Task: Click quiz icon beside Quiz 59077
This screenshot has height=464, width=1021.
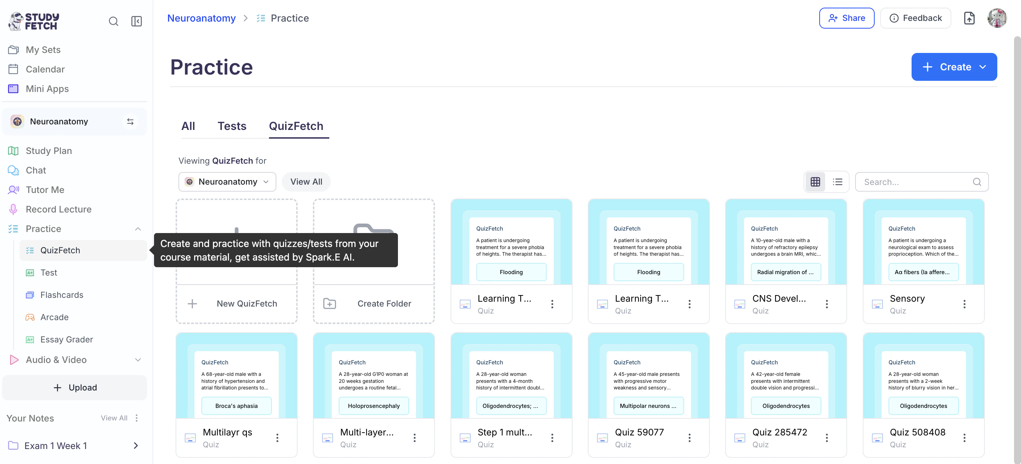Action: tap(602, 438)
